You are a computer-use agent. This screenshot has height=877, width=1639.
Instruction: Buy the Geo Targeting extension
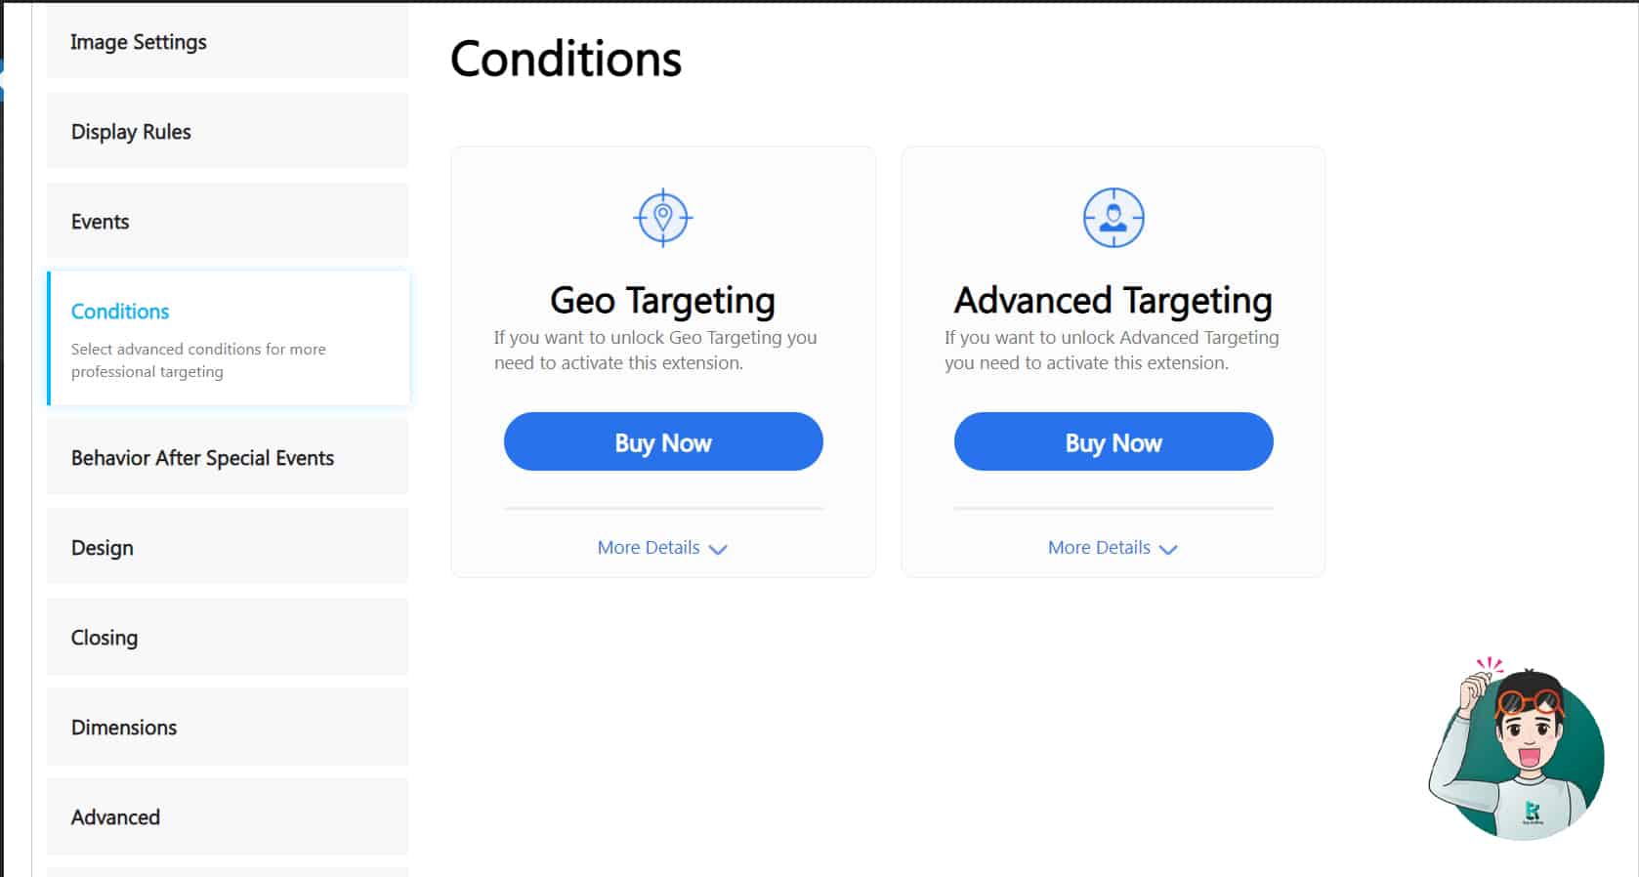point(663,441)
